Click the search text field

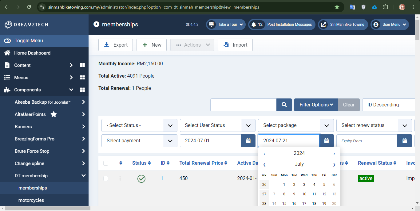click(x=244, y=105)
